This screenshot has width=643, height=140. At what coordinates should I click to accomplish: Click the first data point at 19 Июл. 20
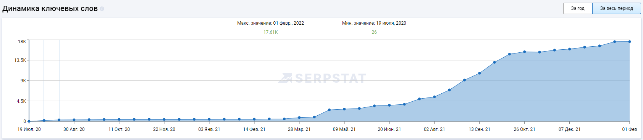(x=29, y=121)
